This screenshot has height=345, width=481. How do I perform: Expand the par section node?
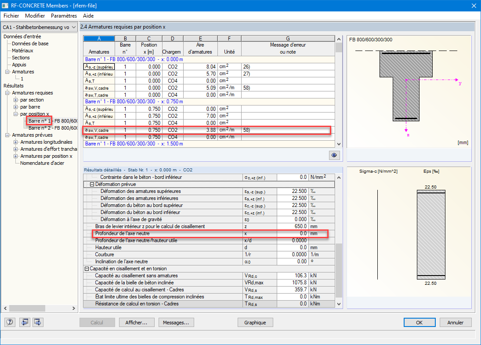tap(15, 100)
